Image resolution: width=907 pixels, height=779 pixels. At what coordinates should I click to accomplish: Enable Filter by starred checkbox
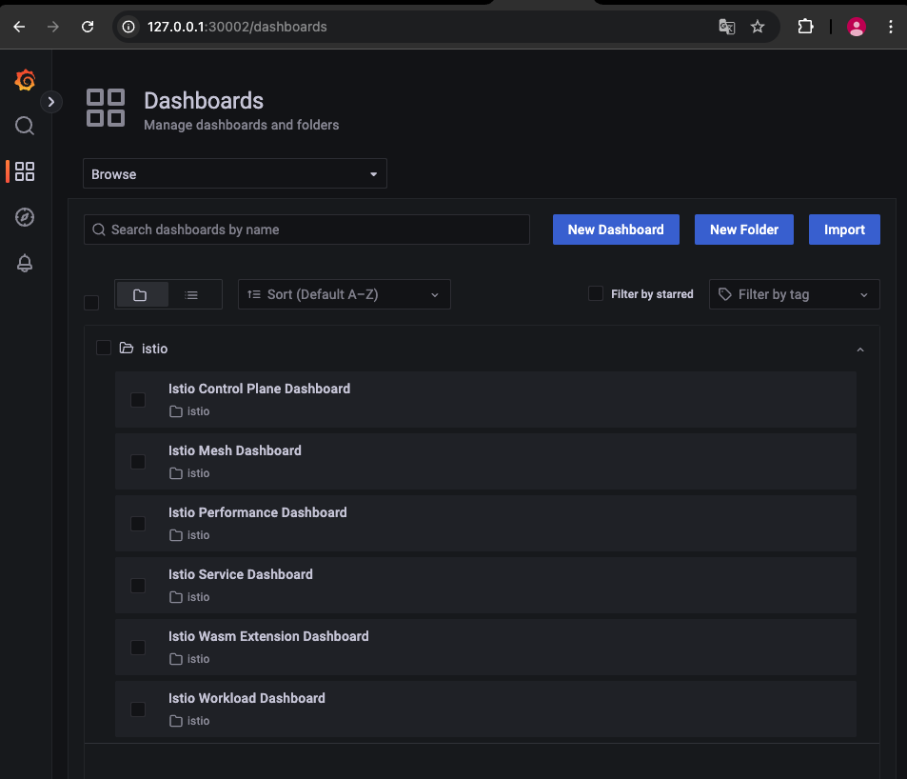(596, 293)
